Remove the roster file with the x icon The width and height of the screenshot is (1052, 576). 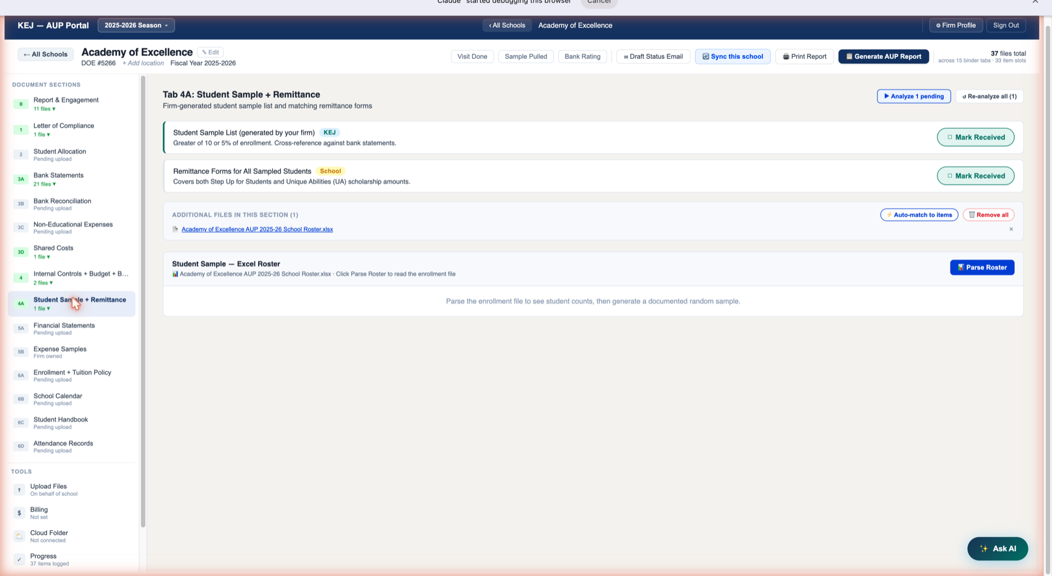coord(1011,230)
